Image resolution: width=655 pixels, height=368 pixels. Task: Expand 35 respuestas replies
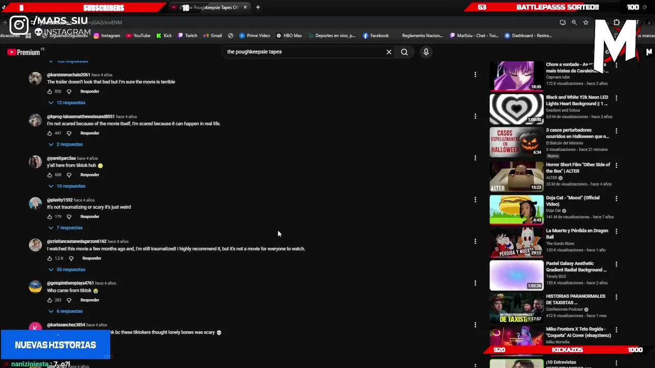click(x=67, y=269)
